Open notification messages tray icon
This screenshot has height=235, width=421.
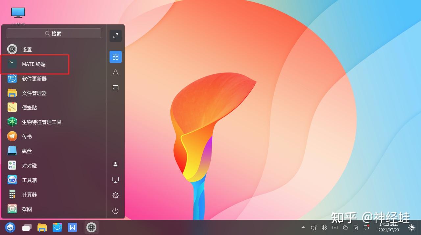pyautogui.click(x=366, y=227)
